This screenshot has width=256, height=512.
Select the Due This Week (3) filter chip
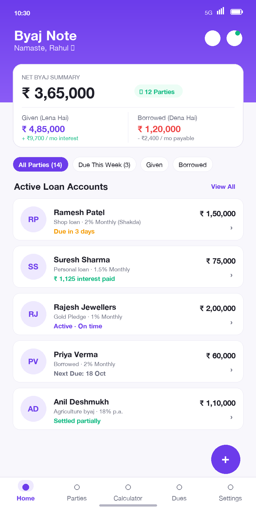104,164
